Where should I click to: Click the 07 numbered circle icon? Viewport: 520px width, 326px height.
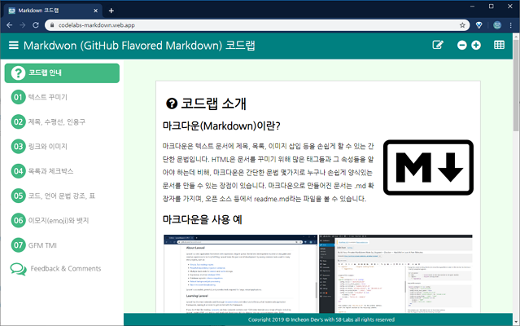[18, 245]
